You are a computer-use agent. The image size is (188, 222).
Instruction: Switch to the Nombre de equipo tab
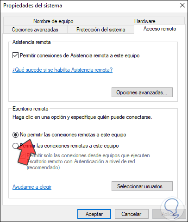point(53,21)
